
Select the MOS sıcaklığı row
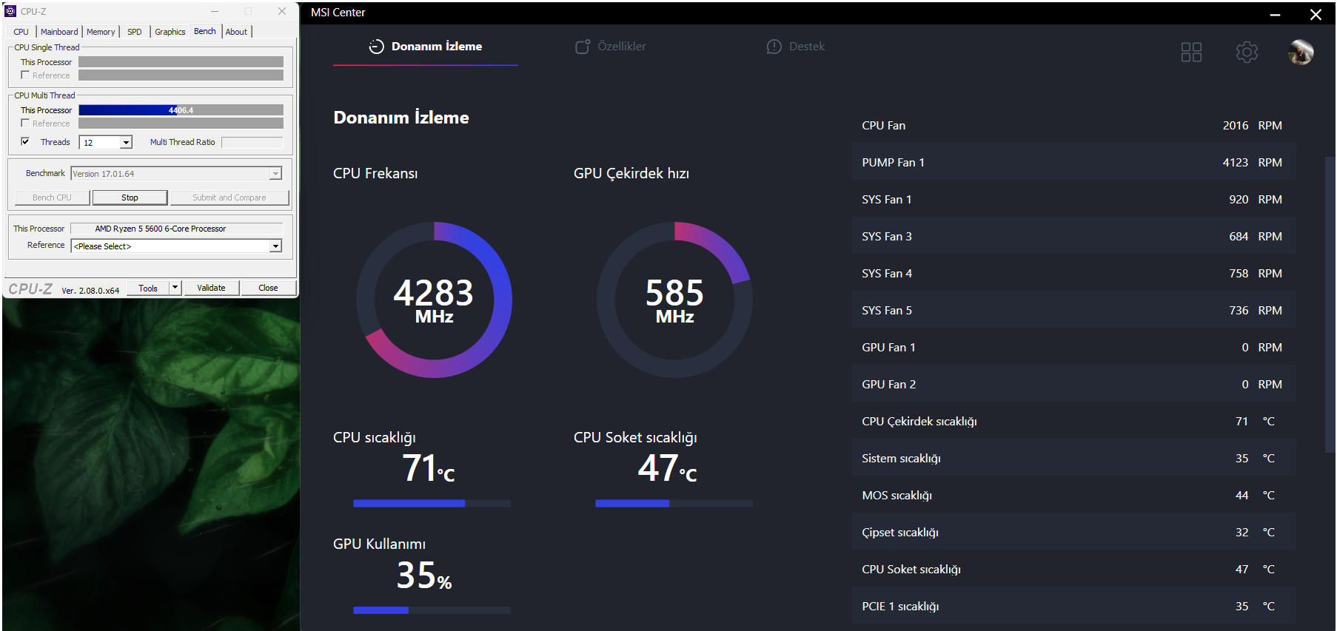1073,495
